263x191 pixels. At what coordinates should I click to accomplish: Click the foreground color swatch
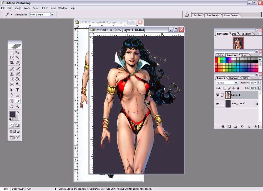click(x=12, y=114)
